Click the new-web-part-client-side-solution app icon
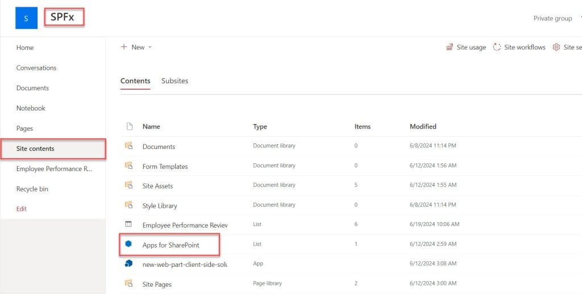This screenshot has height=294, width=582. (x=128, y=263)
